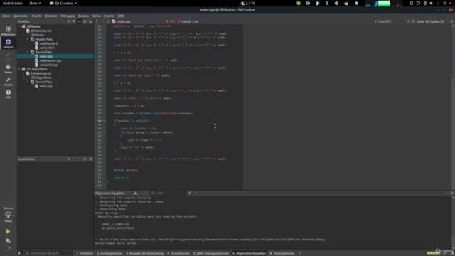
Task: Open the Qt Creator app menu
Action: pyautogui.click(x=63, y=3)
